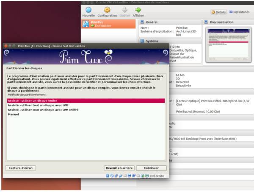Screen dimensions: 254x192
Task: Click 'Méthode de partitionnement' label
Action: (28, 95)
